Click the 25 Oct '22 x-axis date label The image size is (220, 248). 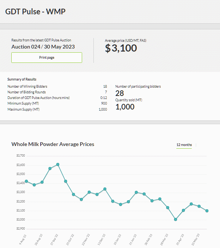point(70,240)
